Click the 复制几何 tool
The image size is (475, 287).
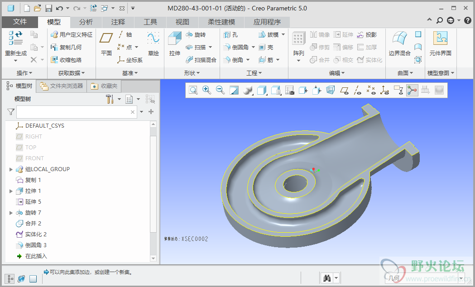click(x=67, y=47)
